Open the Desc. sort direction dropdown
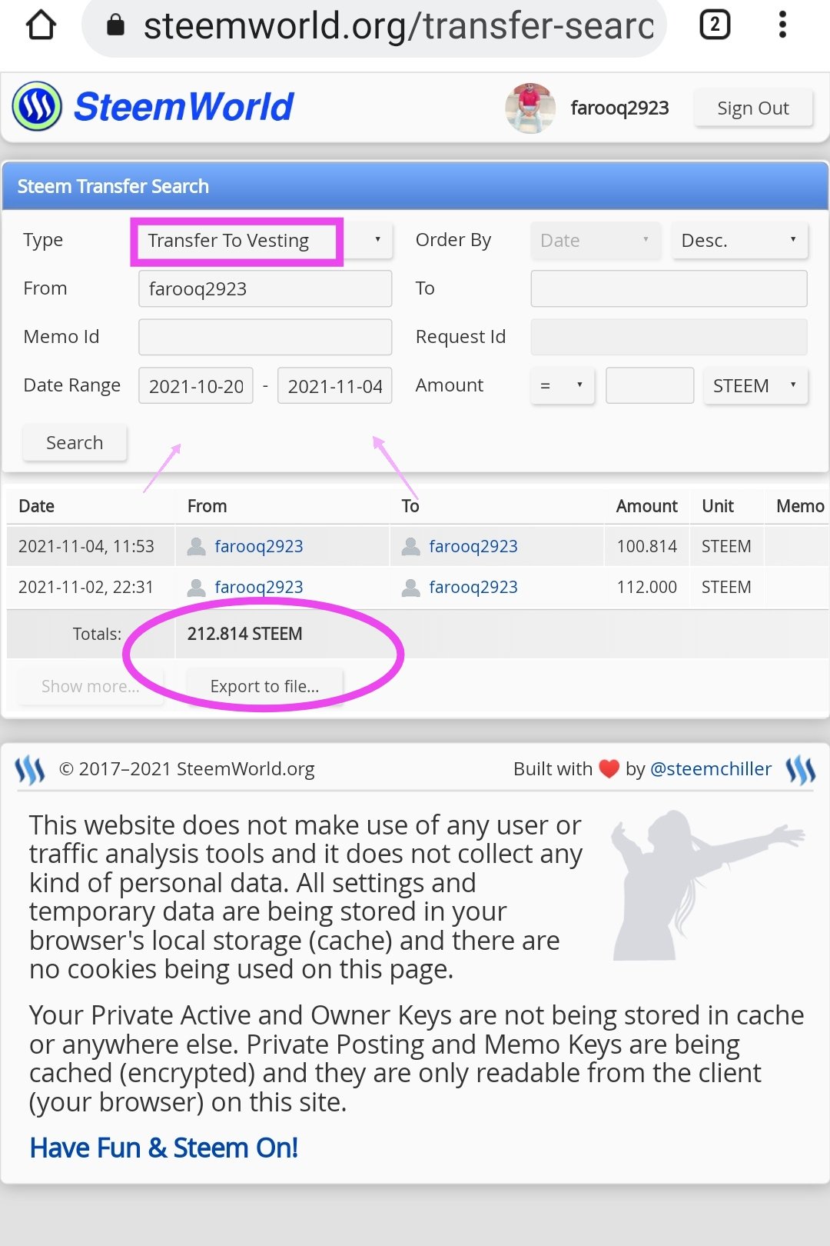Viewport: 830px width, 1246px height. [x=739, y=241]
